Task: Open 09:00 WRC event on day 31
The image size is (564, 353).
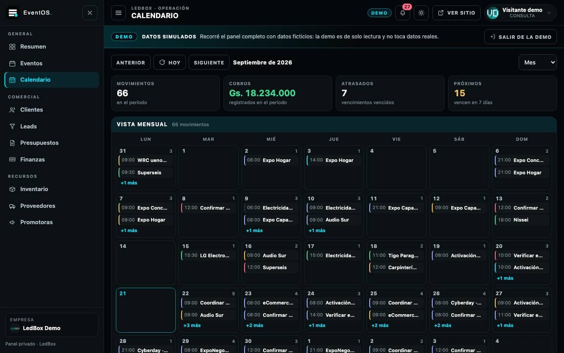Action: 146,160
